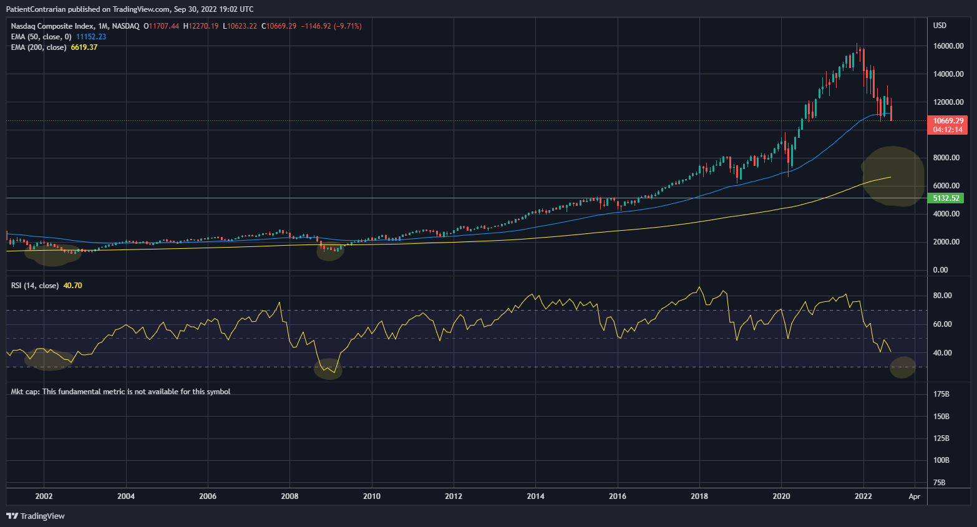
Task: Click the close price C10669.29
Action: coord(279,26)
